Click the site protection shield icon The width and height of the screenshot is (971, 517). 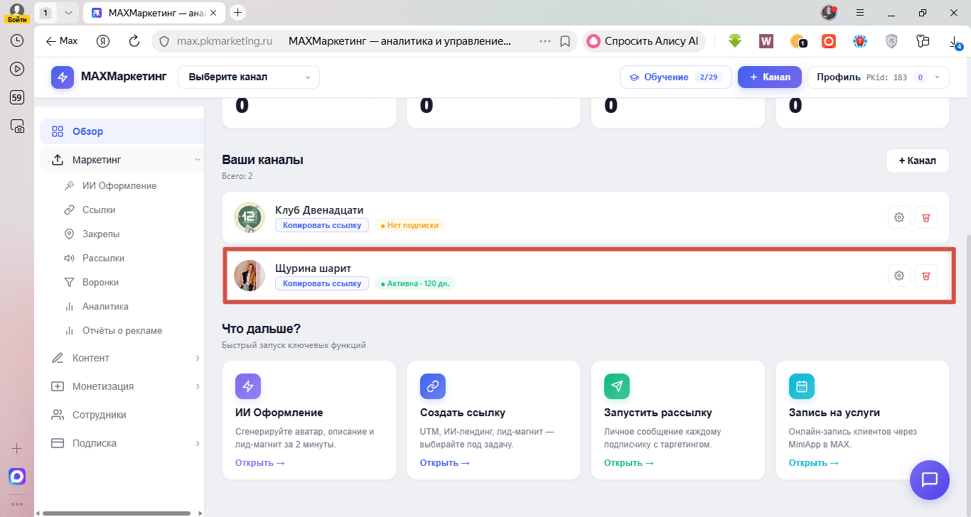pos(163,41)
